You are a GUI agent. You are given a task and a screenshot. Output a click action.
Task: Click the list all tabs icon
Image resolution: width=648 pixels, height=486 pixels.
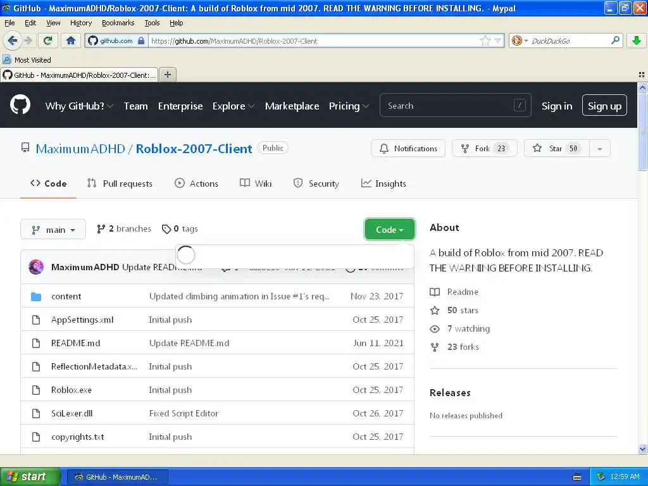(x=642, y=75)
